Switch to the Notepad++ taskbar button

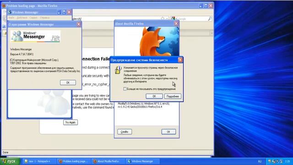pyautogui.click(x=39, y=161)
